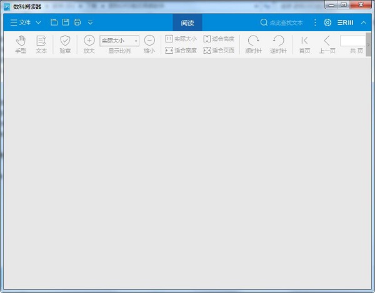Viewport: 375px width, 293px height.
Task: Click the zoom out (缩小) button
Action: tap(149, 44)
